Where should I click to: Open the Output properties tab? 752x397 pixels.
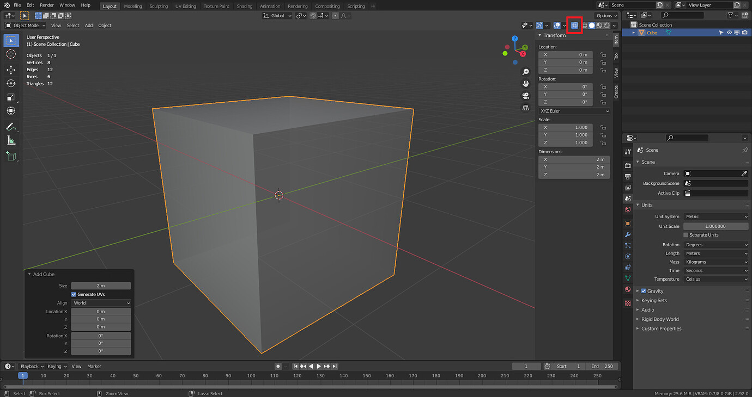tap(628, 177)
